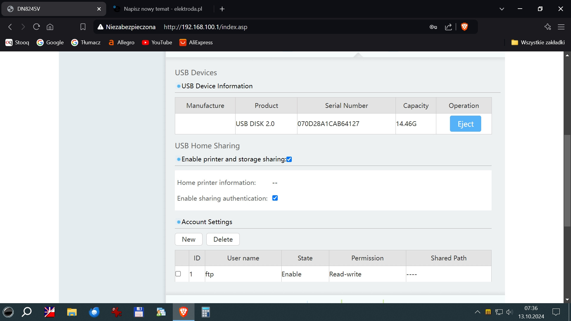Eject the USB DISK 2.0 device
The image size is (571, 321).
(465, 124)
